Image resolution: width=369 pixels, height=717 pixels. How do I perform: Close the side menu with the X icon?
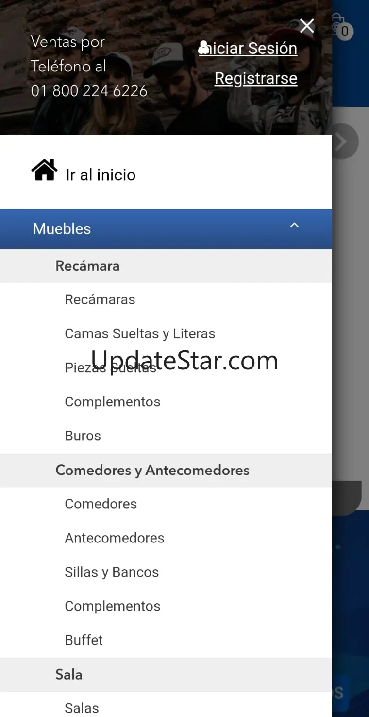(307, 26)
